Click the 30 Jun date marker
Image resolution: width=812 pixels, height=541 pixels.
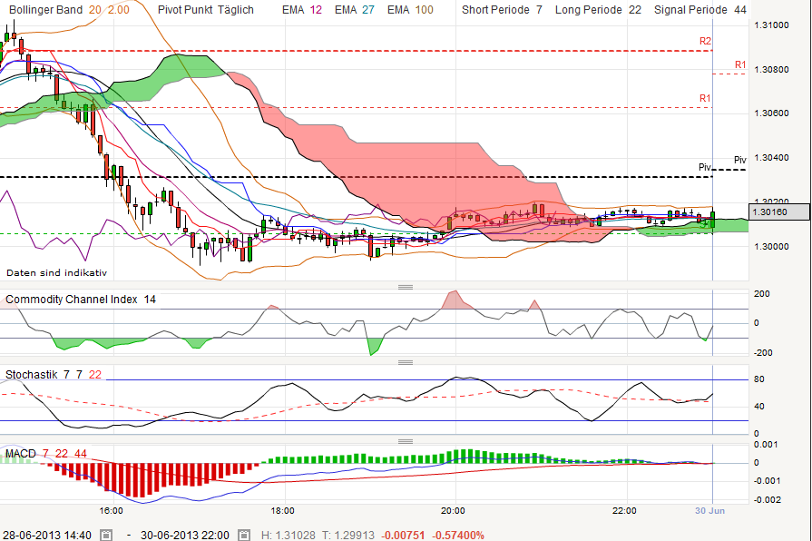[709, 511]
